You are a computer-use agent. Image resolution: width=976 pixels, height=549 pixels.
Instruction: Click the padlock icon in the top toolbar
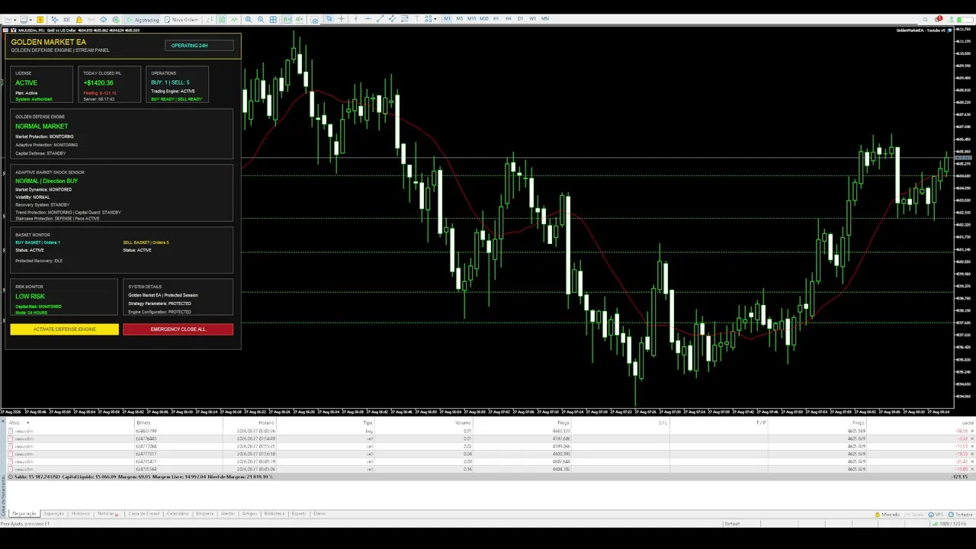tap(79, 19)
